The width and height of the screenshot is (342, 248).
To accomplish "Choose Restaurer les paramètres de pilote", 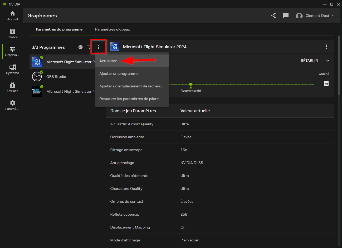I will (132, 99).
